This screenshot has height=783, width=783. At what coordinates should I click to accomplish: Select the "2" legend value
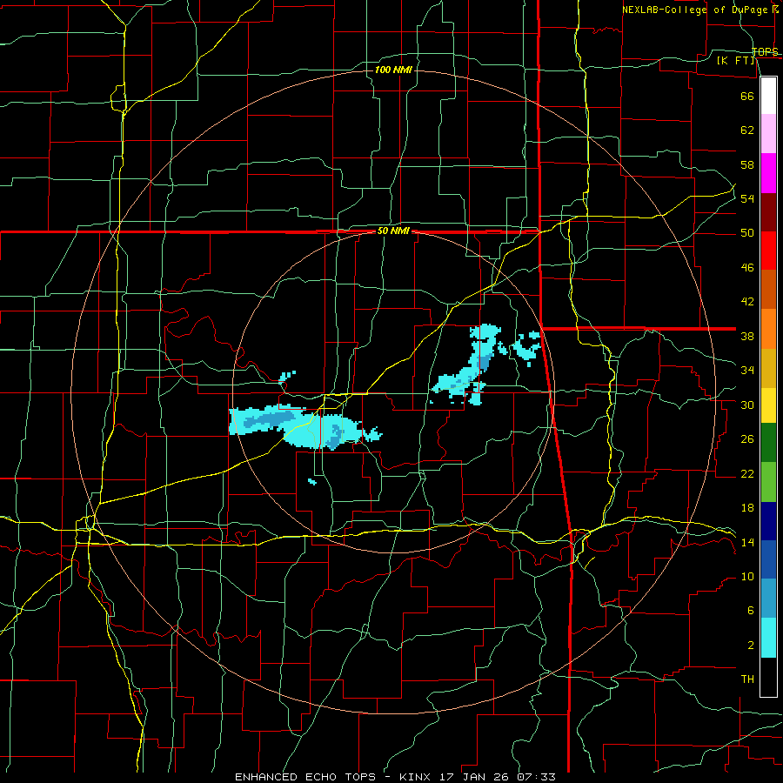tap(751, 646)
